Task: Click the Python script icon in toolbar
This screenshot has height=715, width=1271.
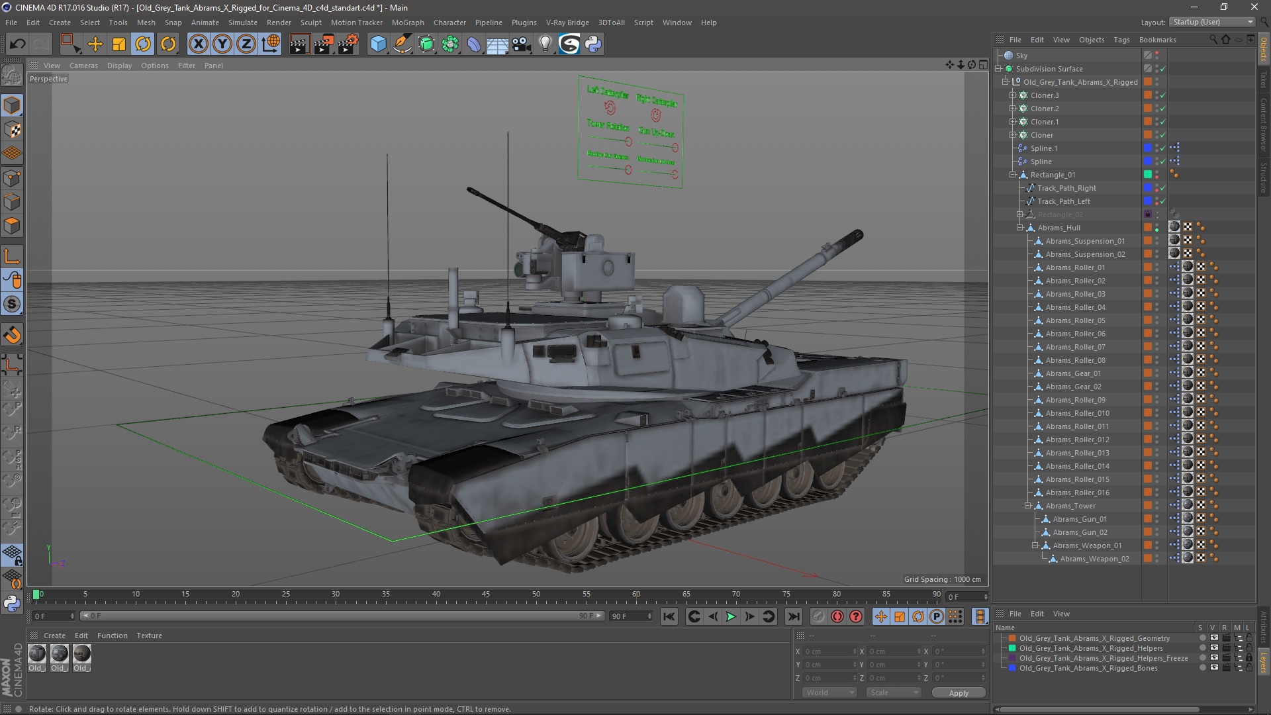Action: pos(593,44)
